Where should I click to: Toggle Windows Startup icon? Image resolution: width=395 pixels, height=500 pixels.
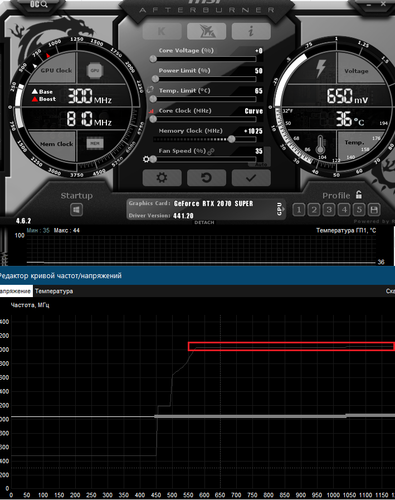pos(76,210)
